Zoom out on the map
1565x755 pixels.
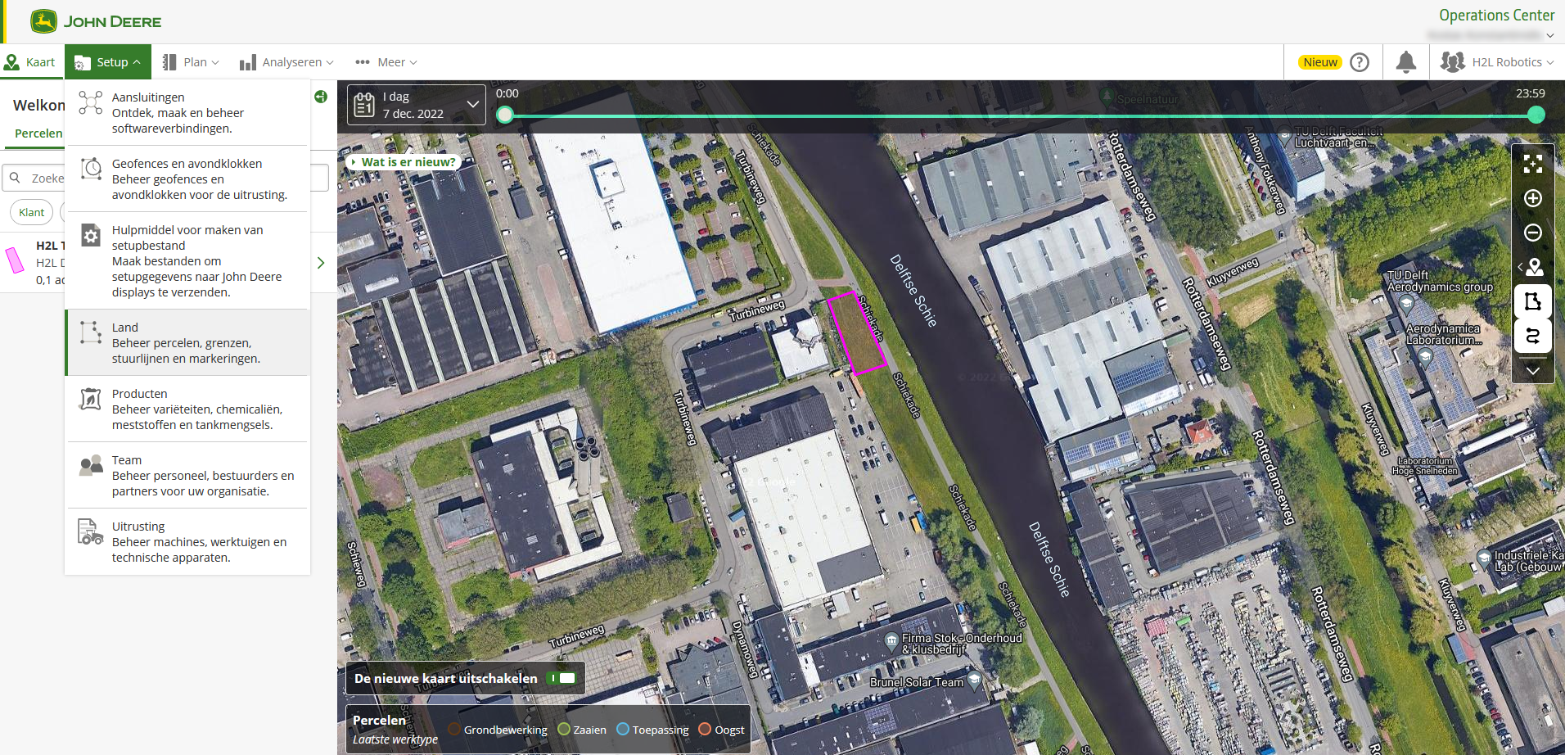1532,233
